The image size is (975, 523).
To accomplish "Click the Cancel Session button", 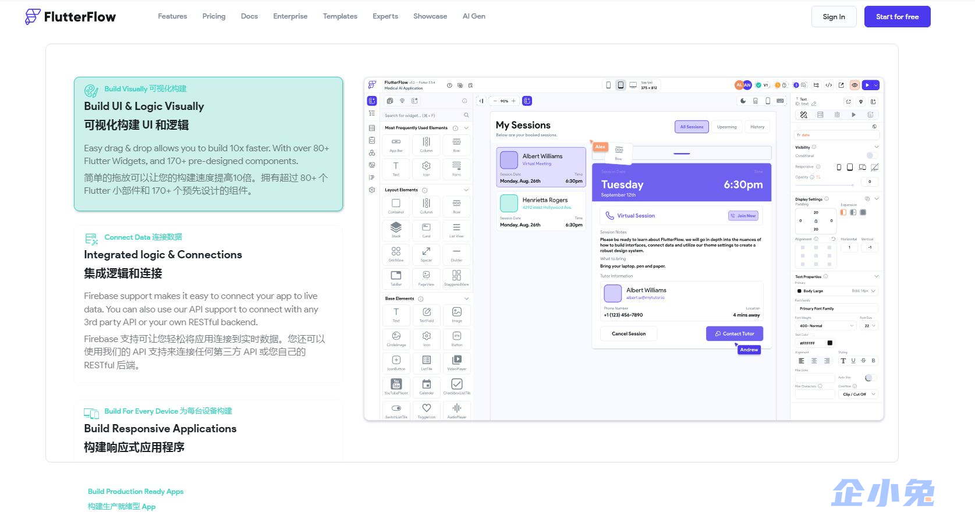I will tap(629, 334).
